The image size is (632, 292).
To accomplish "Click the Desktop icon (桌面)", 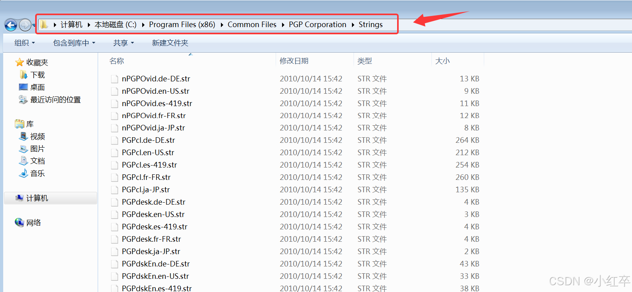I will pos(24,87).
